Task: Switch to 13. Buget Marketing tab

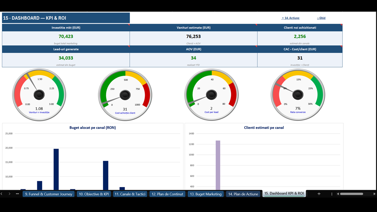Action: point(206,194)
